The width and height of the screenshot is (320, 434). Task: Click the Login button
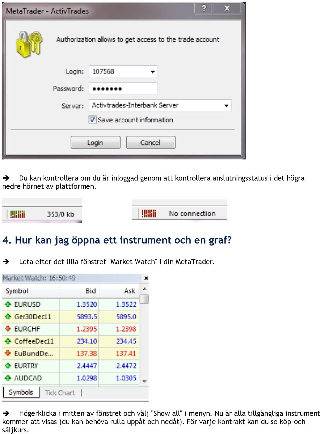coord(95,143)
